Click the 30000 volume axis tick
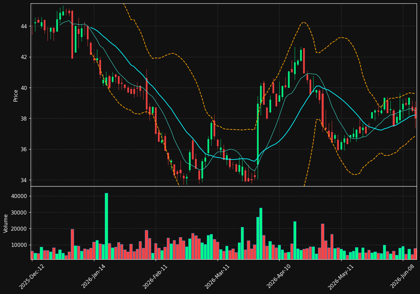This screenshot has height=294, width=420. (19, 213)
